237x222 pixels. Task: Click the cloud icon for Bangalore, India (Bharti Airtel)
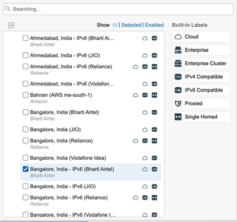coord(145,112)
